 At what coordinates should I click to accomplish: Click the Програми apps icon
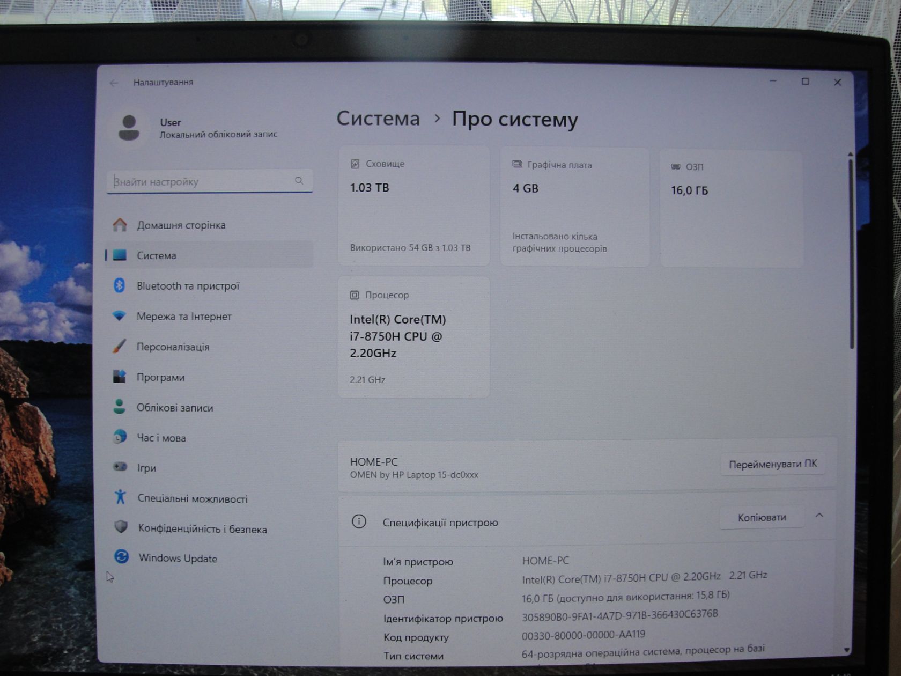[x=119, y=377]
